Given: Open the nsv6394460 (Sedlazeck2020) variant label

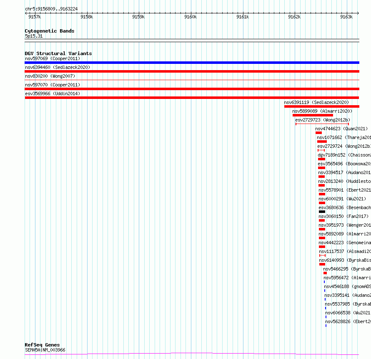Looking at the screenshot, I should tap(58, 67).
